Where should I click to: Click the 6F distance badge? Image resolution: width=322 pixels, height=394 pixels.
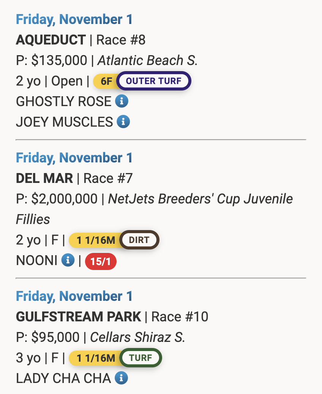click(106, 81)
